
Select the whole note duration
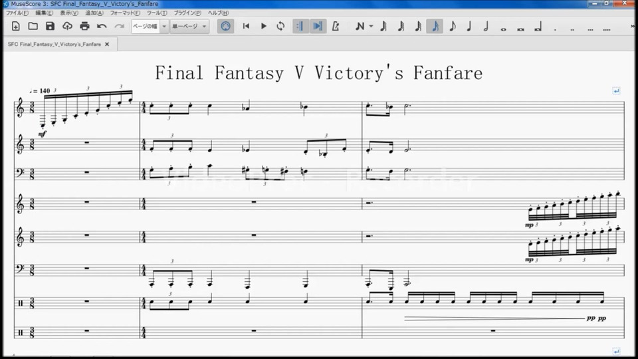(x=504, y=29)
